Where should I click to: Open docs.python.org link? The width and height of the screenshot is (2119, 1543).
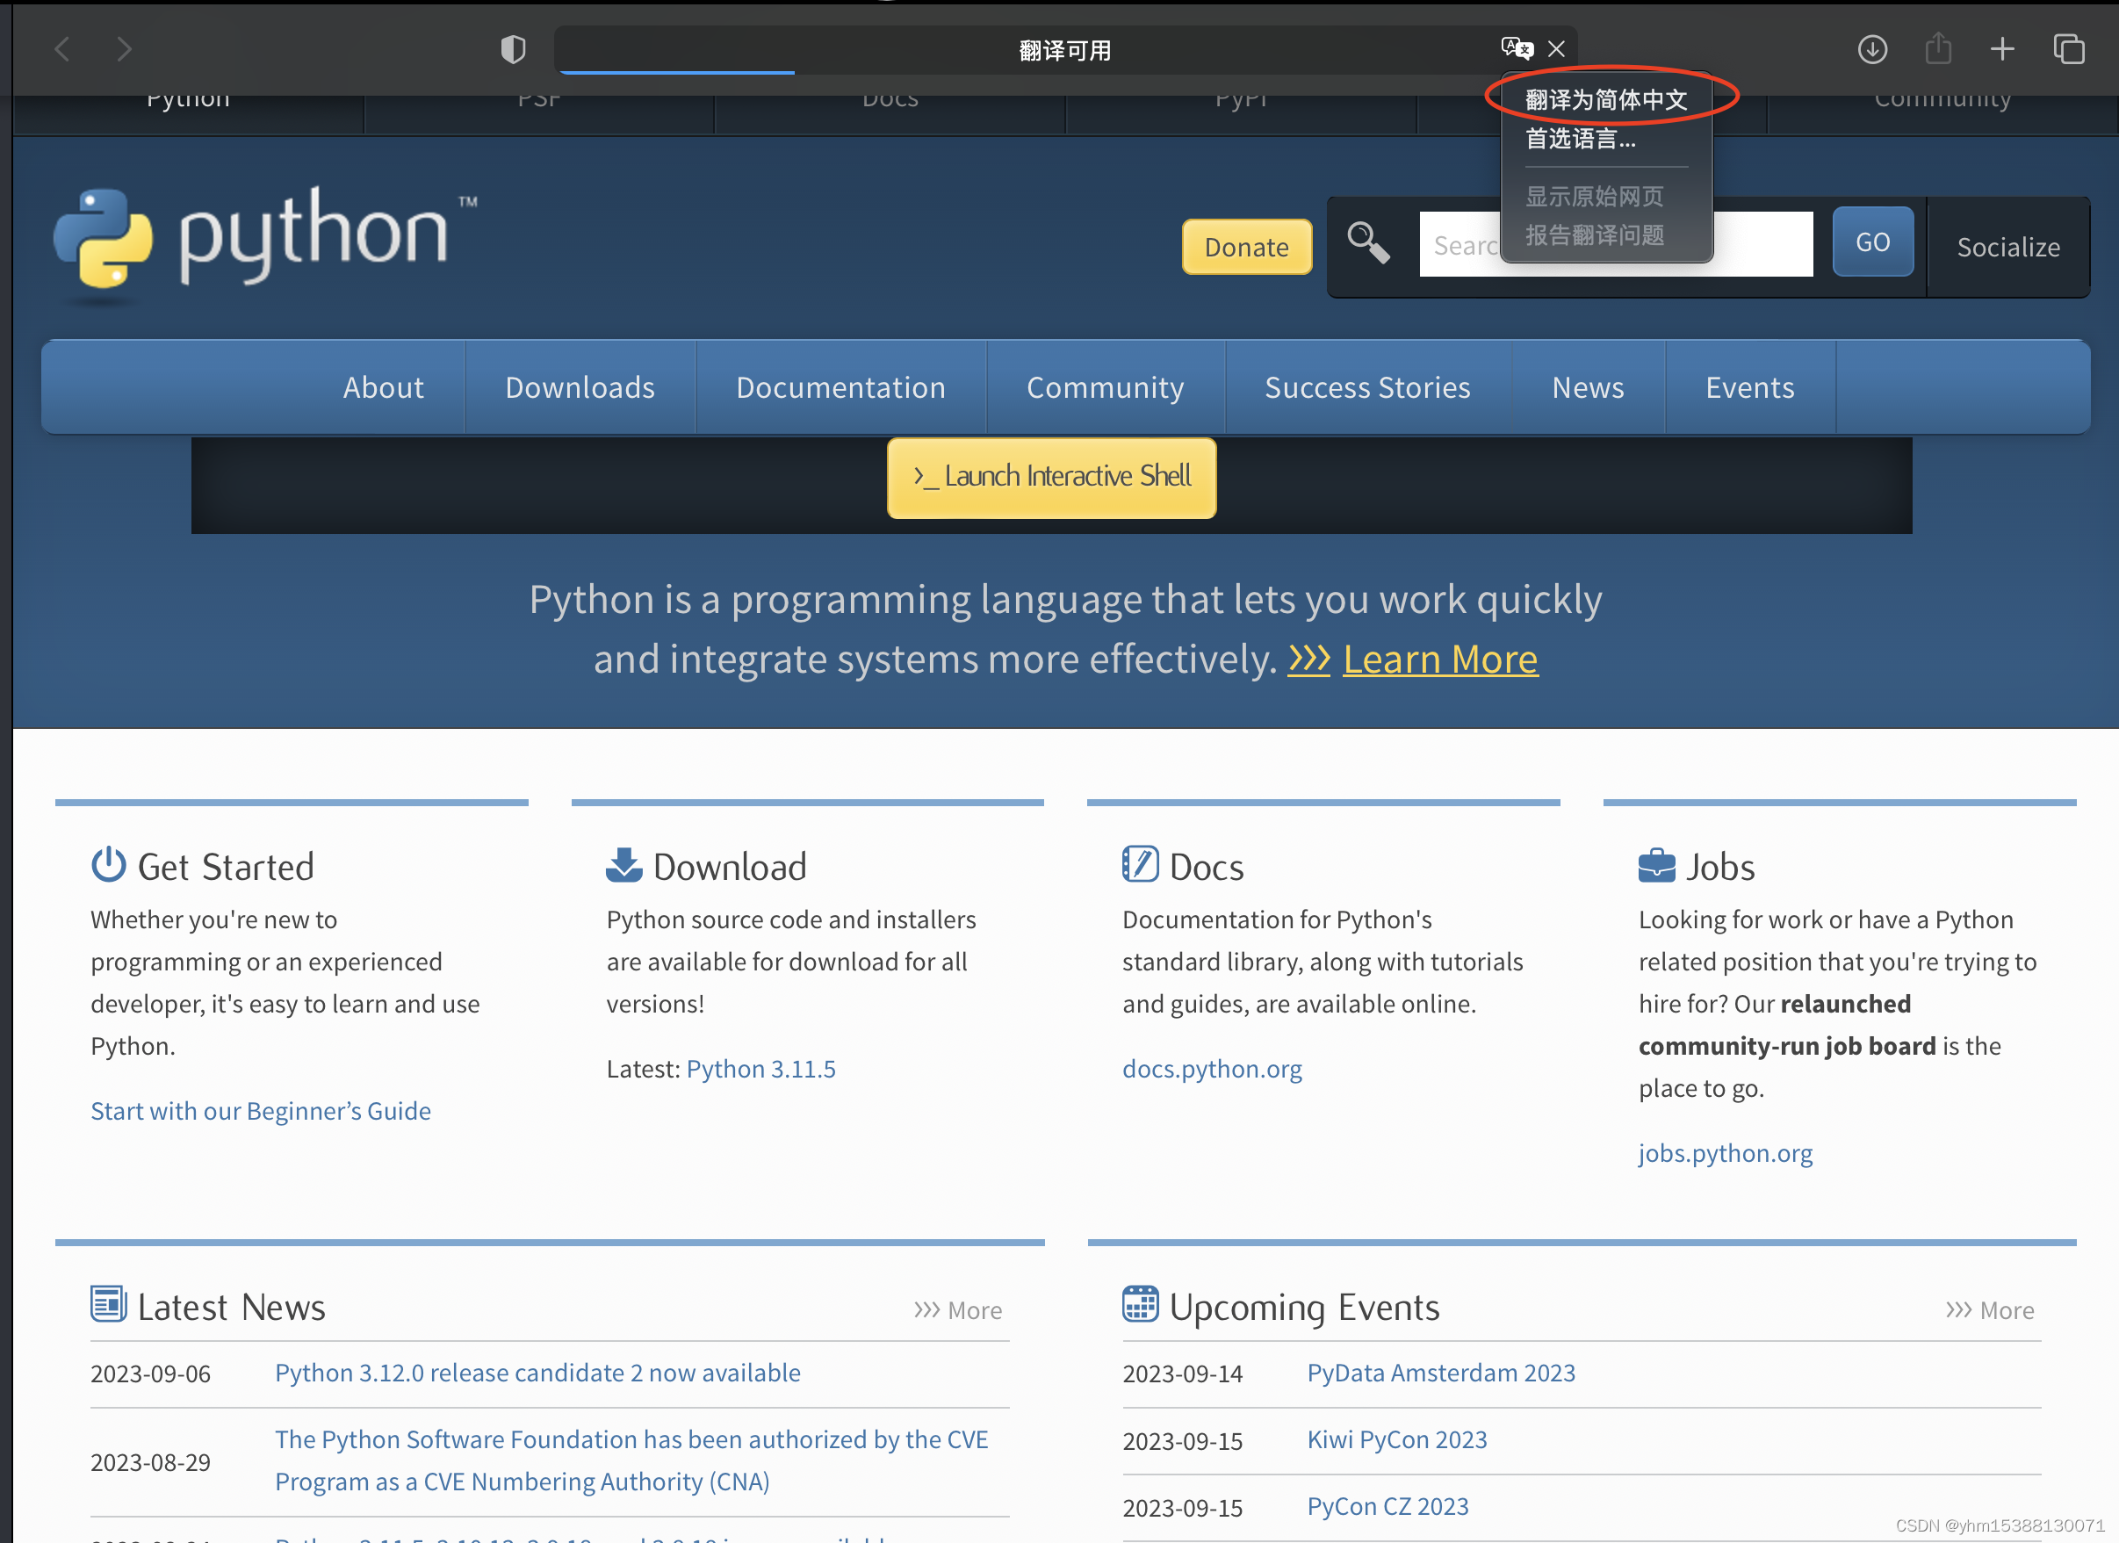click(1212, 1069)
